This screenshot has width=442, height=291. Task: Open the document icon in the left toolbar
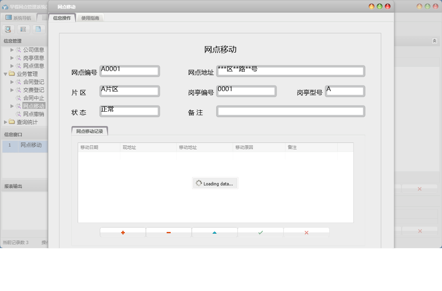tap(38, 29)
